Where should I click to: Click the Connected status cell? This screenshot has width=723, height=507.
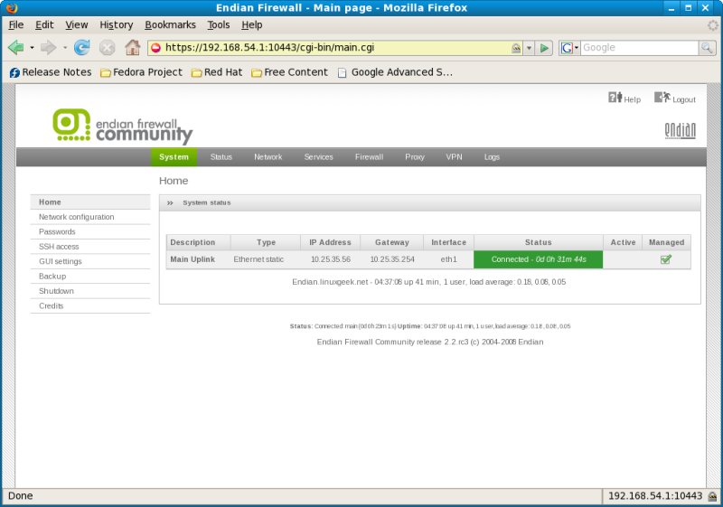click(x=538, y=259)
